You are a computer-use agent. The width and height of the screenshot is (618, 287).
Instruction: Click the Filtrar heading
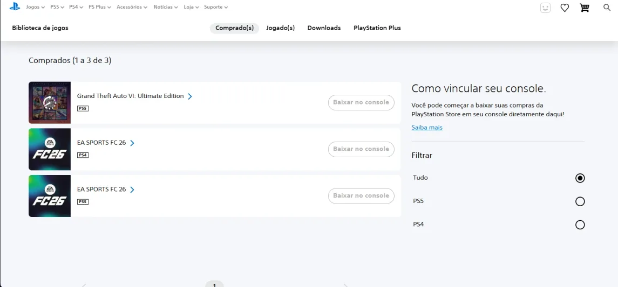pyautogui.click(x=422, y=155)
